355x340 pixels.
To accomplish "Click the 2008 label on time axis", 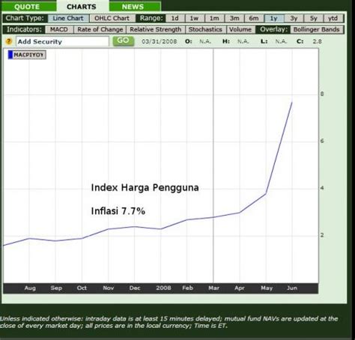I will coord(163,288).
